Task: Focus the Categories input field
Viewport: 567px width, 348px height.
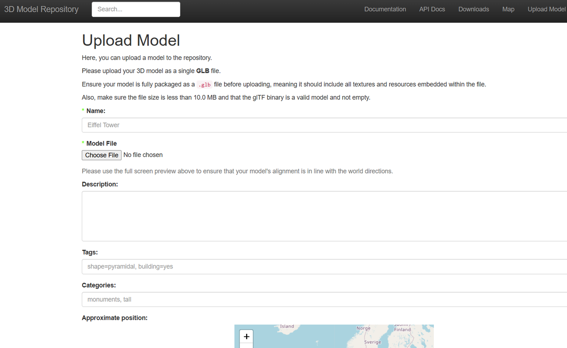Action: 324,299
